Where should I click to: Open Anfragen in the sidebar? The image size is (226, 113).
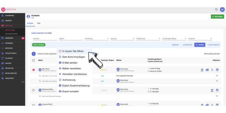(12, 38)
